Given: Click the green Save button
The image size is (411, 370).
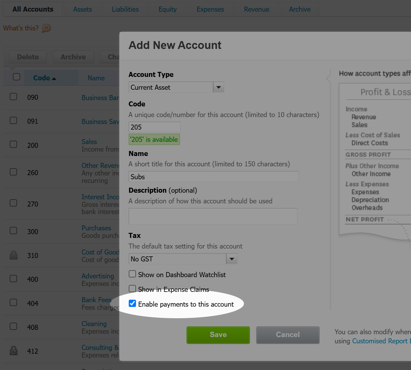Looking at the screenshot, I should (x=218, y=335).
